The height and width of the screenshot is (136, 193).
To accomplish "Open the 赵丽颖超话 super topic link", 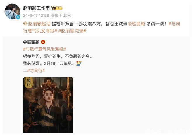I will click(39, 24).
